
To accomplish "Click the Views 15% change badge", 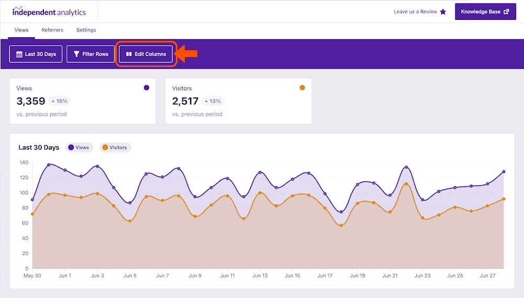I will click(60, 101).
